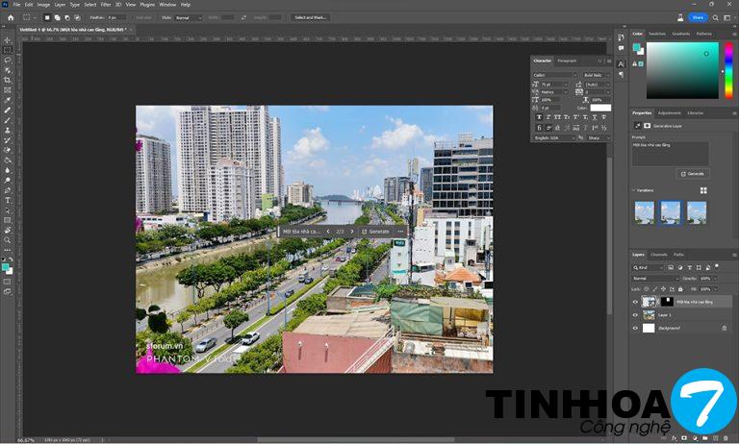
Task: Open the Search icon beside Share
Action: [714, 17]
